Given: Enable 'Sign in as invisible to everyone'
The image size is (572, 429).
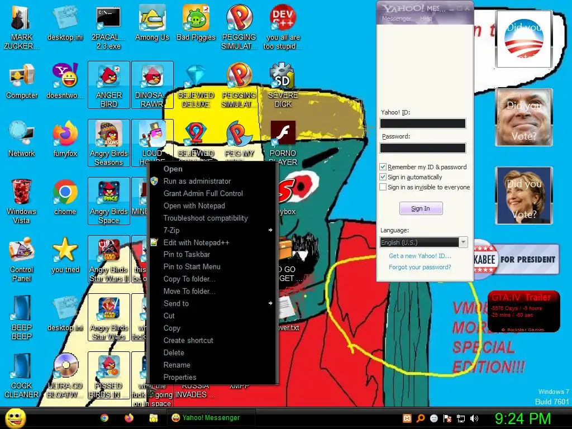Looking at the screenshot, I should [x=383, y=187].
